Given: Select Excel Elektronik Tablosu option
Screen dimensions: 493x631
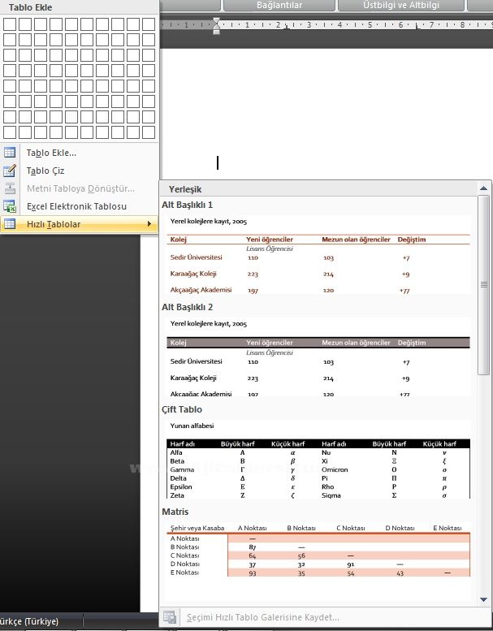Looking at the screenshot, I should [x=80, y=206].
